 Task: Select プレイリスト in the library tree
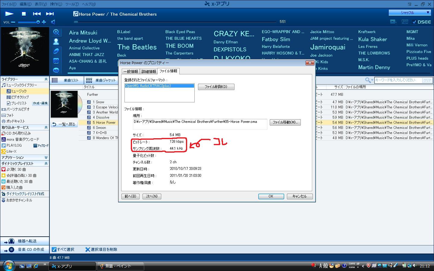pyautogui.click(x=19, y=103)
